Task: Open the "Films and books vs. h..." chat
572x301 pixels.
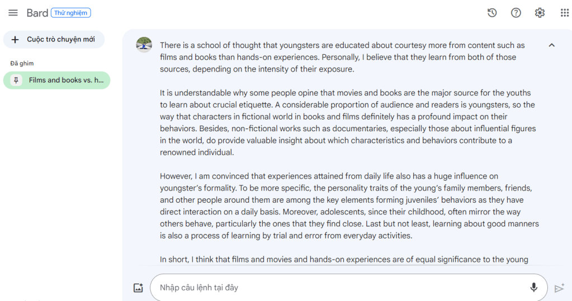Action: (x=66, y=80)
